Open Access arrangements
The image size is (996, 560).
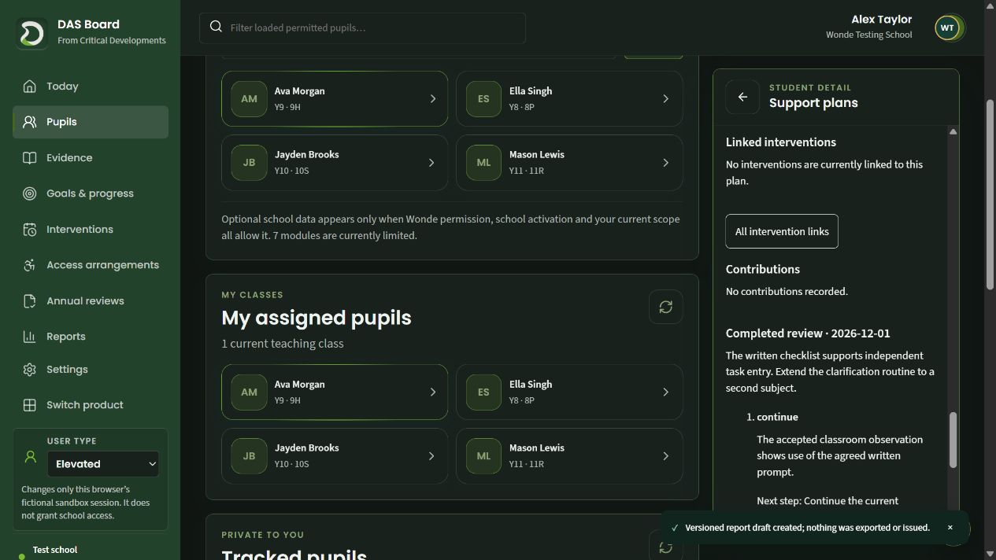click(x=91, y=265)
